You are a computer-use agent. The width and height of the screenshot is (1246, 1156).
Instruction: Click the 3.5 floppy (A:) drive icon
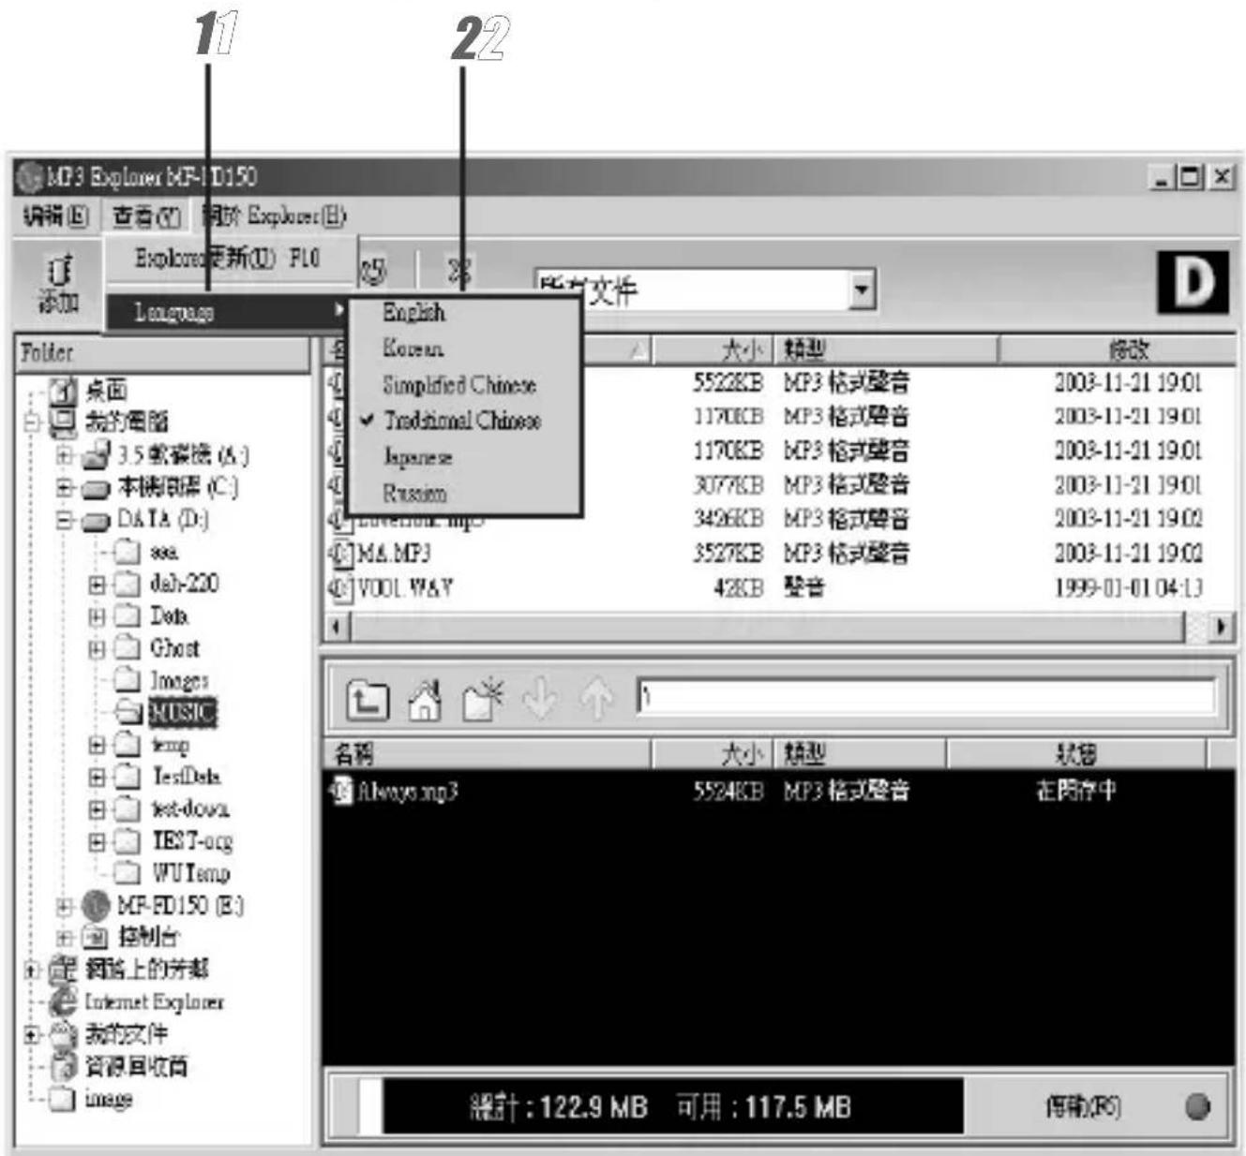96,456
